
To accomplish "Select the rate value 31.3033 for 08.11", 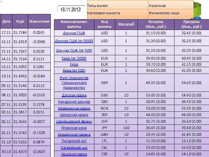I will (20, 95).
